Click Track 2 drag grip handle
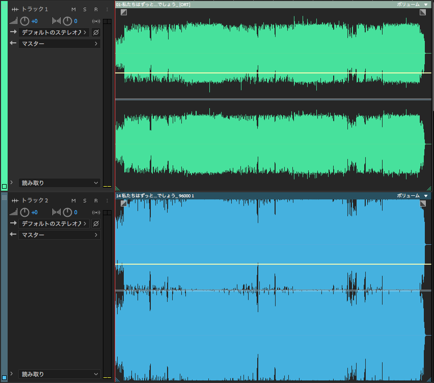Screen dimensions: 434x383 (4, 197)
